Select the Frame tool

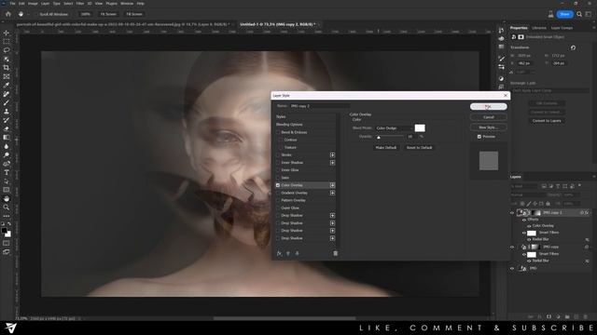click(7, 76)
